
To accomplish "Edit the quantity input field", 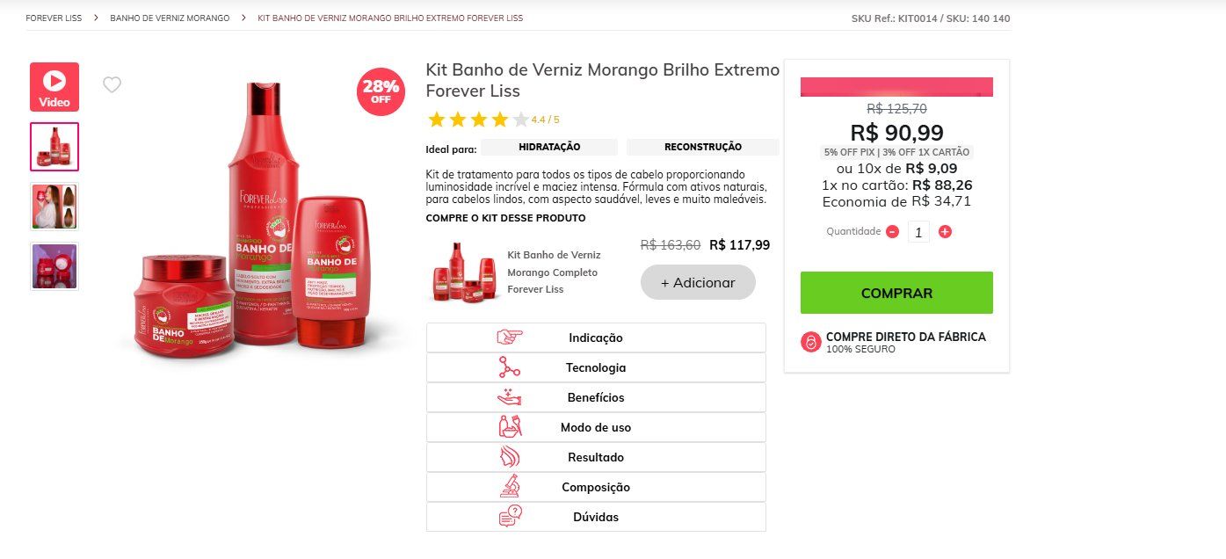I will [x=918, y=232].
